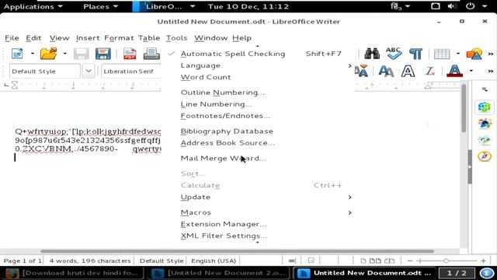Open the Table menu
497x280 pixels.
pyautogui.click(x=149, y=38)
